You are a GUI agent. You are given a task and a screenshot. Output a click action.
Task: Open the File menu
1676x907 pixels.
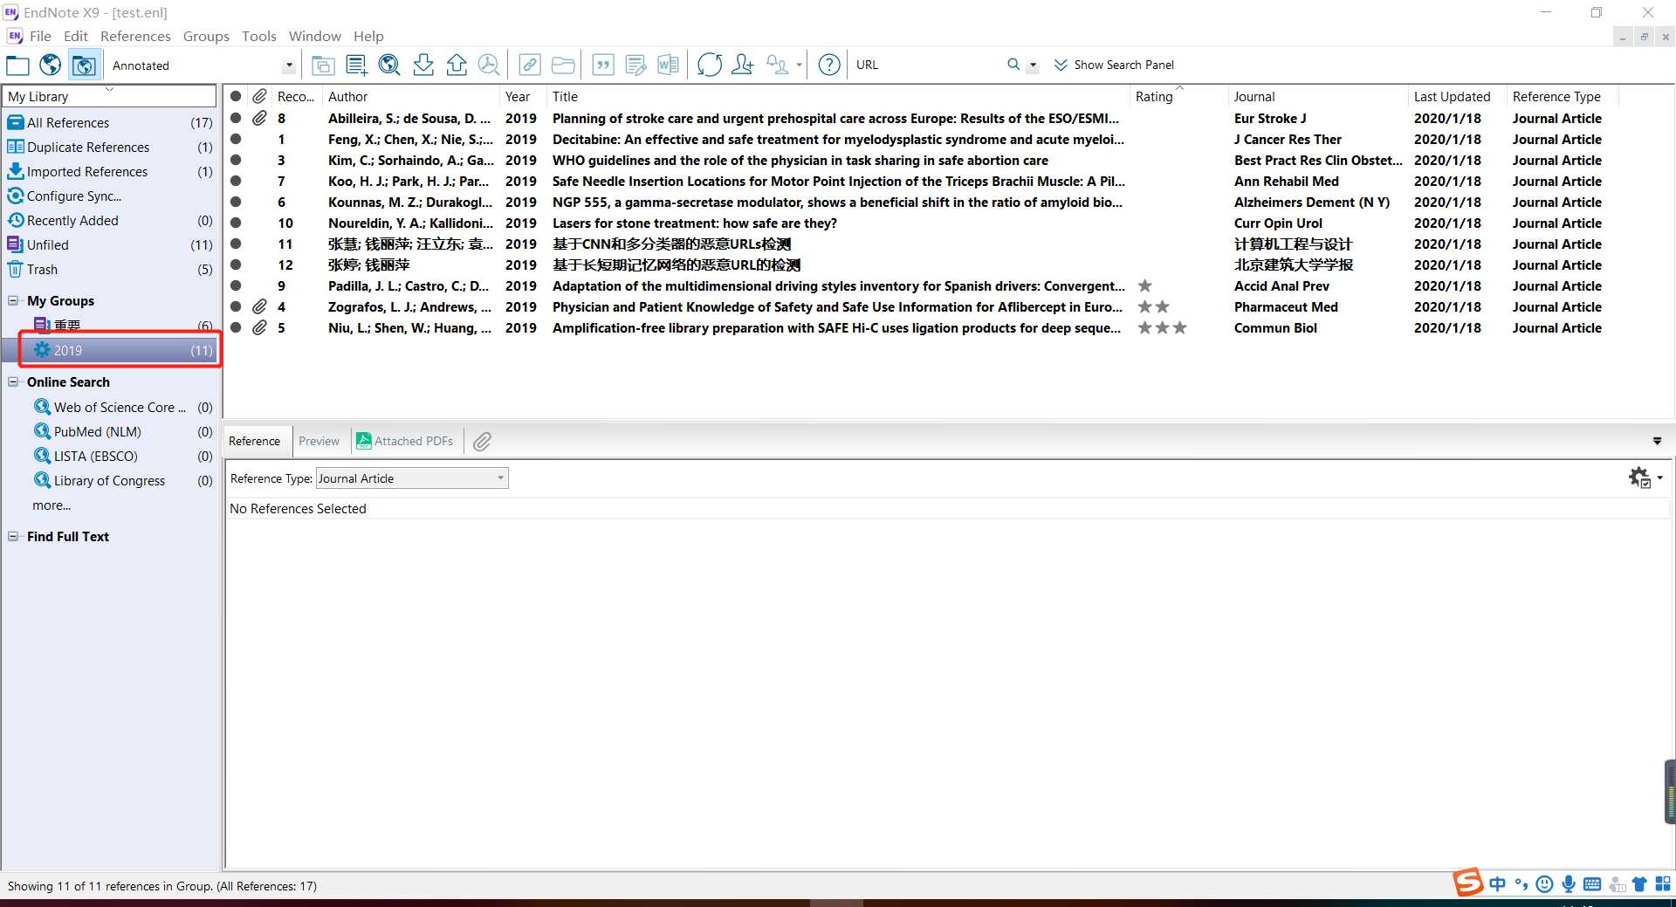click(40, 36)
